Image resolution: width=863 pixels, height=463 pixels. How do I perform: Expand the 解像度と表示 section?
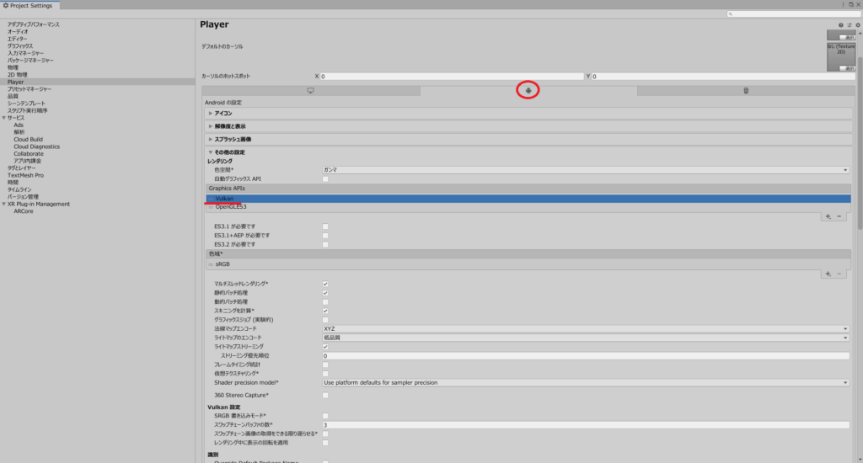click(x=528, y=126)
